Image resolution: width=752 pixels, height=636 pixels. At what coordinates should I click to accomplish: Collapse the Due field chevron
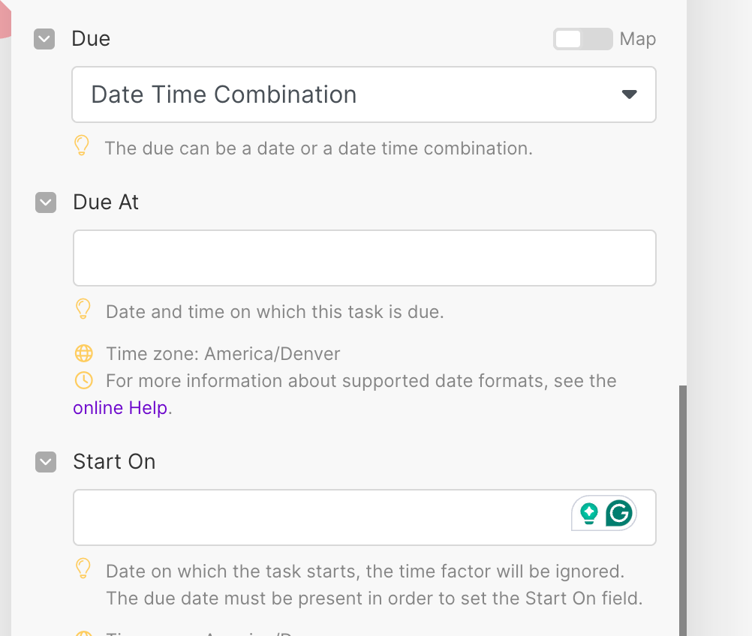[x=44, y=39]
